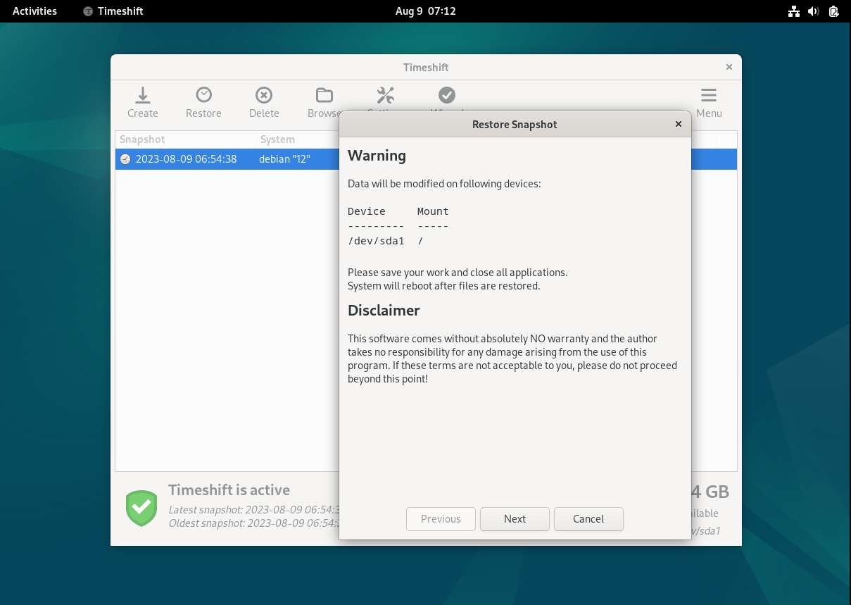
Task: Open the Timeshift app menu in top bar
Action: [113, 11]
